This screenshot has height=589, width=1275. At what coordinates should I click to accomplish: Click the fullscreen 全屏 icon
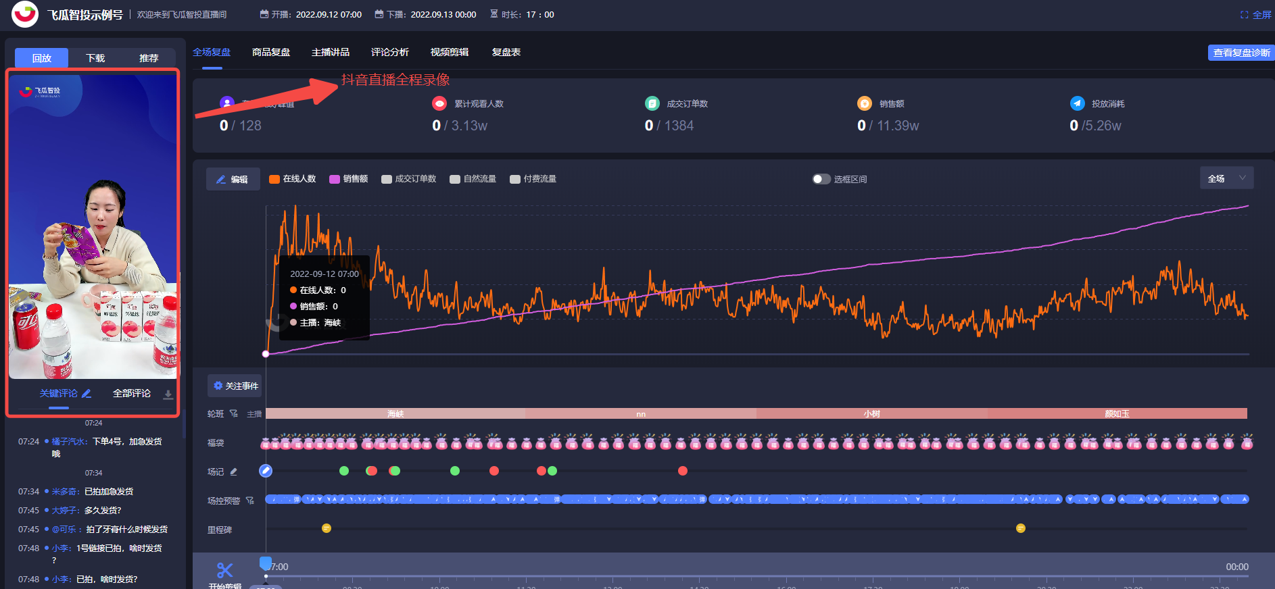(x=1244, y=15)
